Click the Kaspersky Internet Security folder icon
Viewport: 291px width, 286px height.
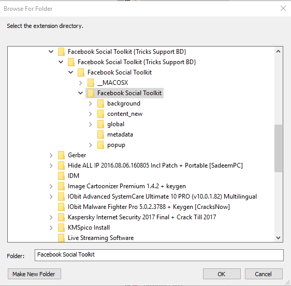point(61,217)
